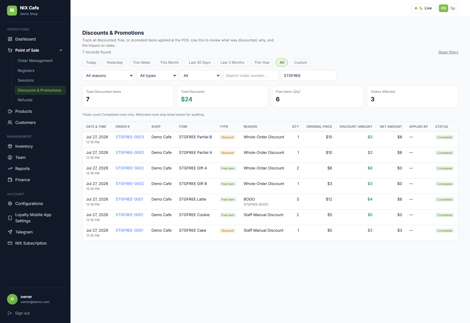Viewport: 470px width, 323px height.
Task: Click the Total Discounted Items card
Action: click(x=128, y=96)
